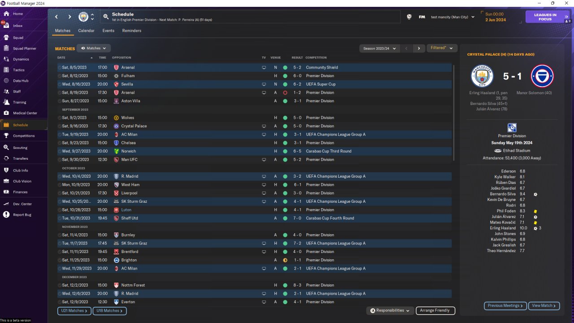Select the Sheff Utd 7-0 row
The height and width of the screenshot is (323, 574).
pos(254,218)
